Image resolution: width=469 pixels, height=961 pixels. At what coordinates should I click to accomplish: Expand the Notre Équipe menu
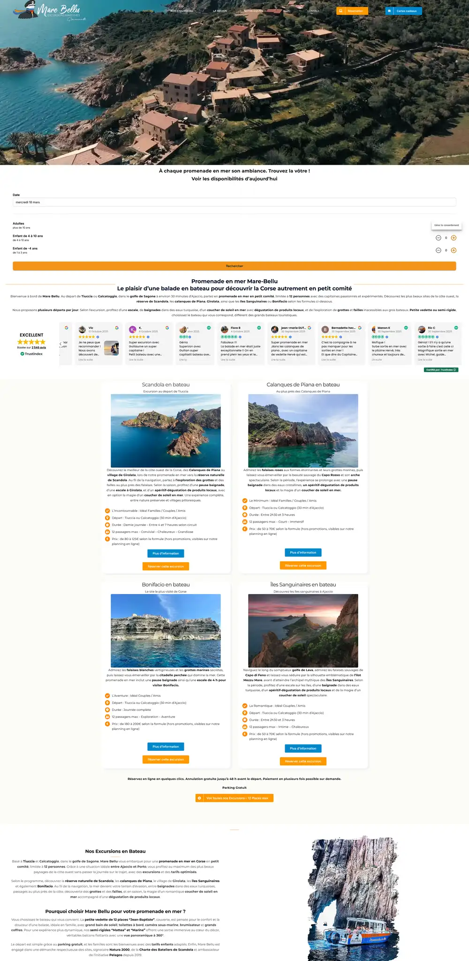[255, 11]
